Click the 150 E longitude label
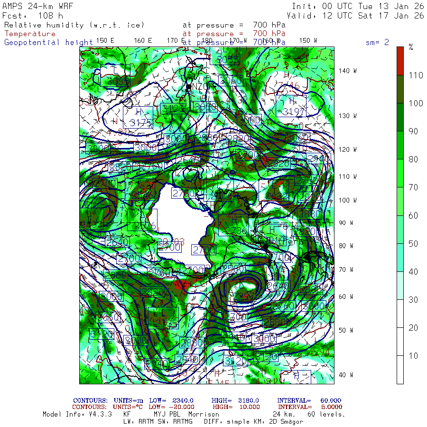Viewport: 427px width, 427px height. (105, 40)
